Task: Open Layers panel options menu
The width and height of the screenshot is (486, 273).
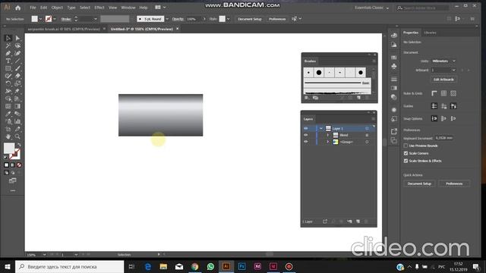Action: pos(373,119)
